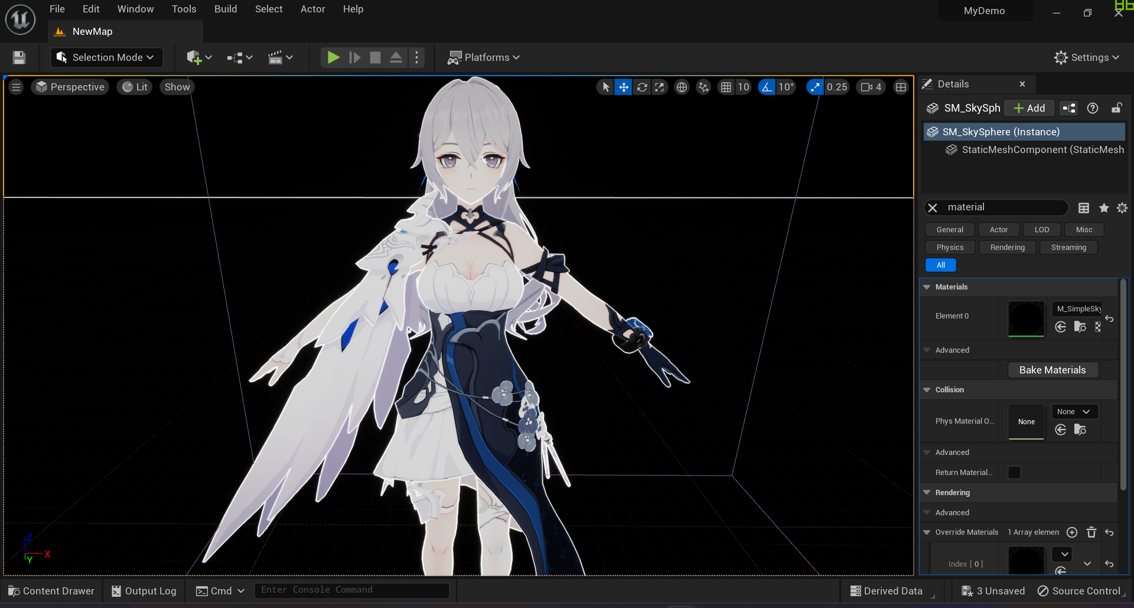This screenshot has height=608, width=1134.
Task: Click the Element 0 material thumbnail
Action: point(1027,319)
